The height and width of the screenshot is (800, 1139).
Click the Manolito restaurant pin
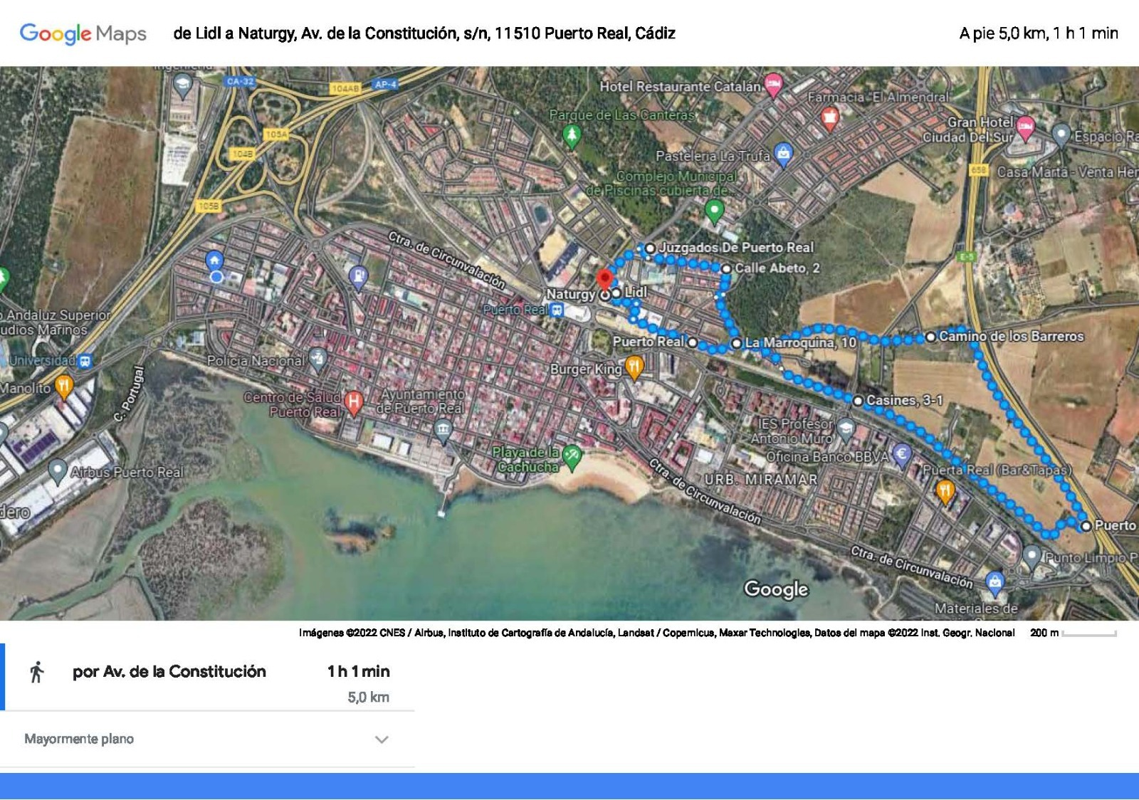[64, 386]
